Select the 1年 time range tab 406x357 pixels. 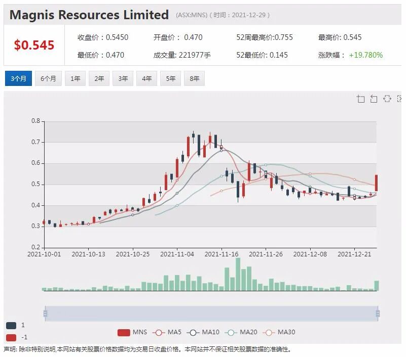click(75, 78)
